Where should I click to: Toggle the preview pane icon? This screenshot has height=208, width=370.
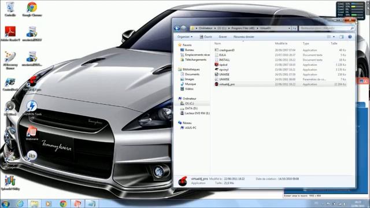point(342,37)
